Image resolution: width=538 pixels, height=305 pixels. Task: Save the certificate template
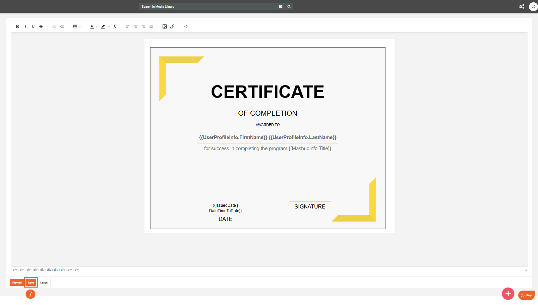(31, 283)
